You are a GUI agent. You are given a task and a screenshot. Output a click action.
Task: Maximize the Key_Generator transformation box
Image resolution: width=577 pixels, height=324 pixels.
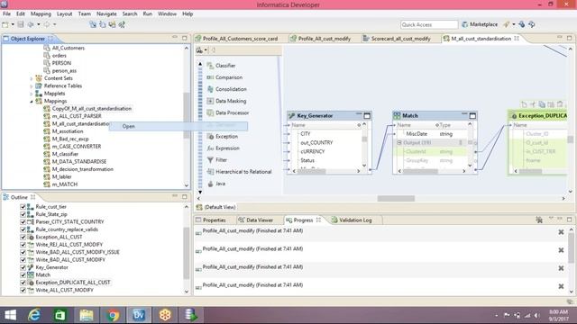[367, 116]
